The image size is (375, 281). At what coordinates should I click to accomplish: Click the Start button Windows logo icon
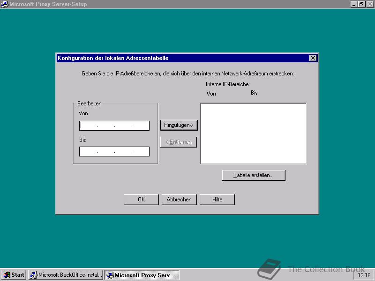coord(6,275)
